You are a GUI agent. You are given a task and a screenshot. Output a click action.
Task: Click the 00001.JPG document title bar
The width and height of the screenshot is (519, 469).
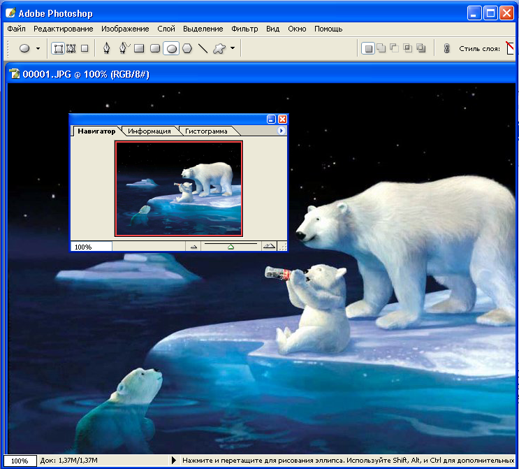point(261,74)
